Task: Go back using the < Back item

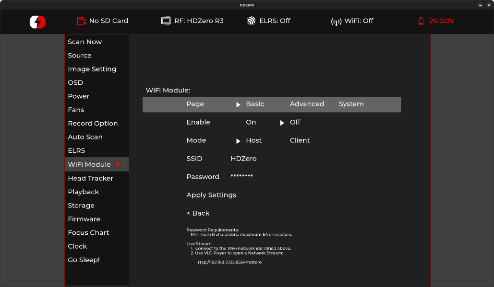Action: [198, 213]
